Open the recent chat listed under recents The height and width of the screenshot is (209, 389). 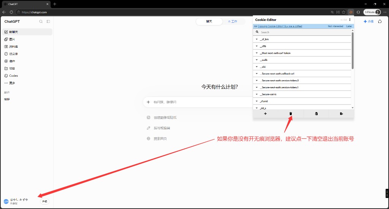coord(7,99)
